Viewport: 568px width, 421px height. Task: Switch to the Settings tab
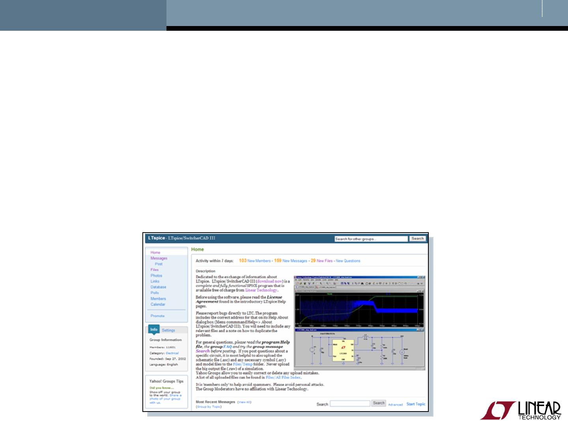tap(168, 330)
